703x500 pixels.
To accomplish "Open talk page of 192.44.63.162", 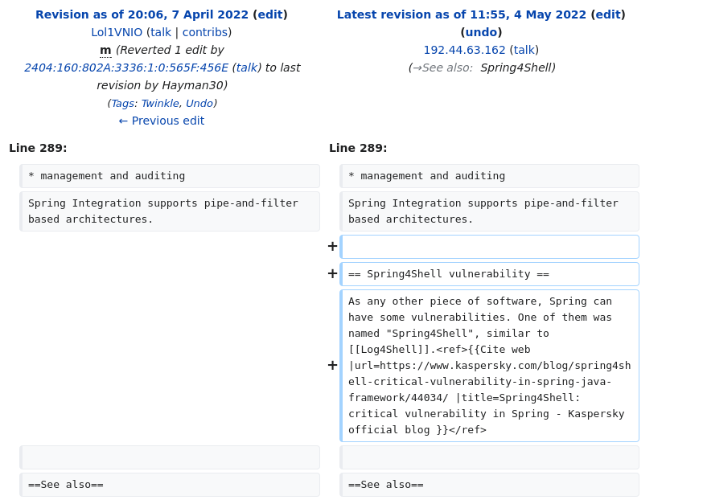I will click(524, 50).
